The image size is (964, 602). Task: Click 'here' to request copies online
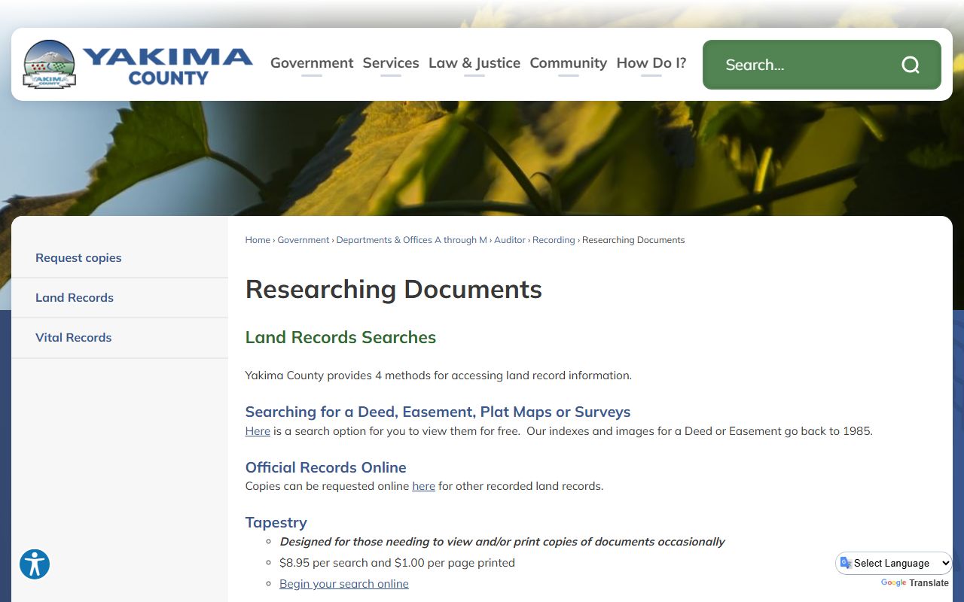[423, 486]
